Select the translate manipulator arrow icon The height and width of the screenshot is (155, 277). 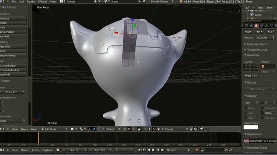tap(94, 129)
